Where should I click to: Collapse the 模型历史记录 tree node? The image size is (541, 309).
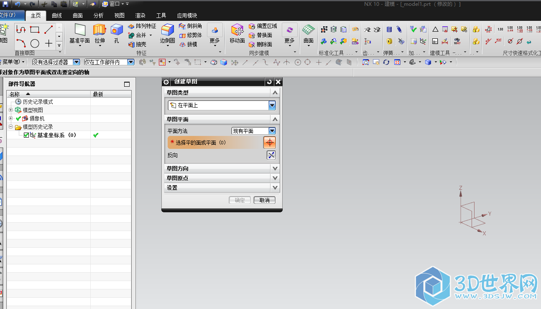[10, 127]
